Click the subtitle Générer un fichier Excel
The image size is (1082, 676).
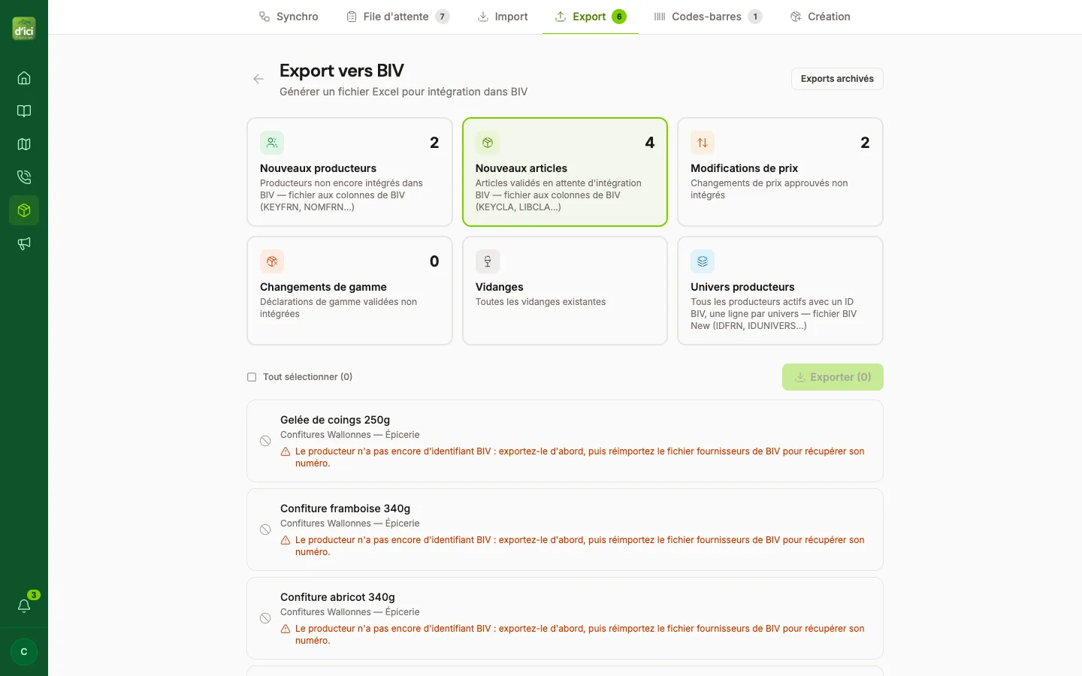[x=403, y=92]
